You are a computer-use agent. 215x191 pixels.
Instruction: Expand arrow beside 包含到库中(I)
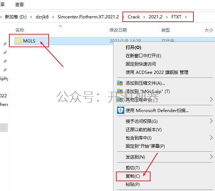coord(211,138)
